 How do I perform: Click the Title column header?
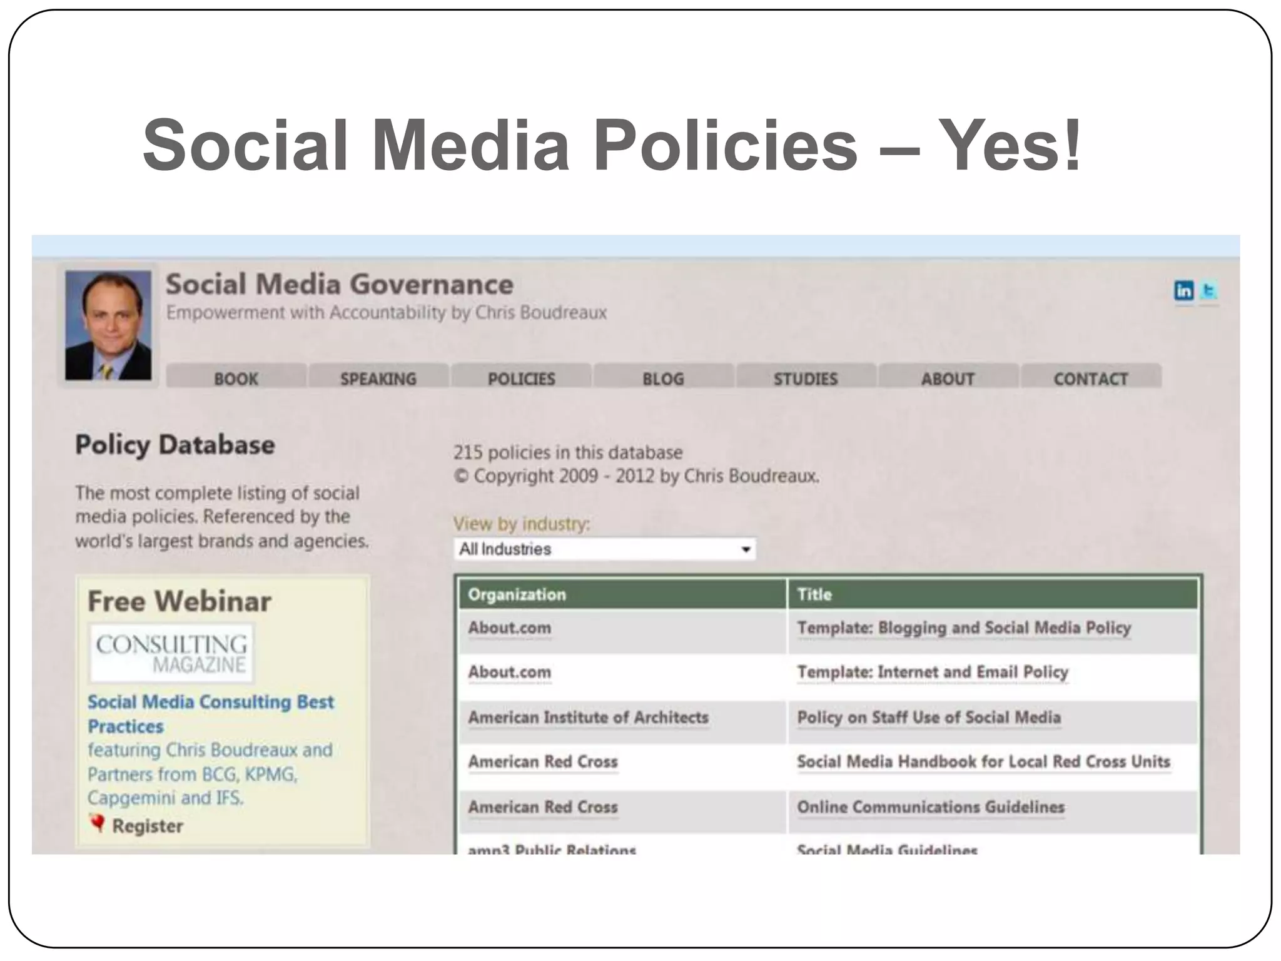pyautogui.click(x=993, y=594)
